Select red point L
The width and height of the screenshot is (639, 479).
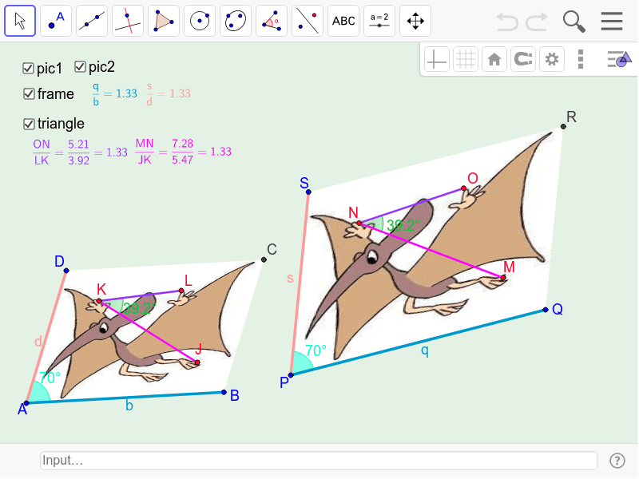tap(181, 291)
